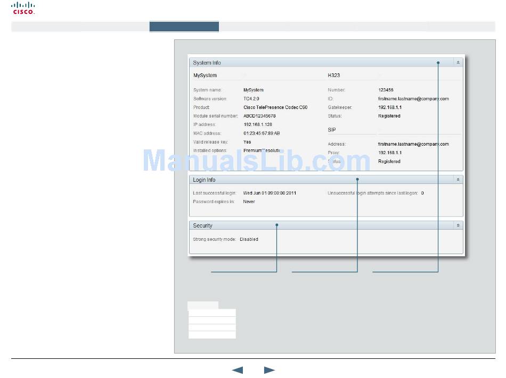This screenshot has width=506, height=378.
Task: Click the System Info header title
Action: point(207,63)
